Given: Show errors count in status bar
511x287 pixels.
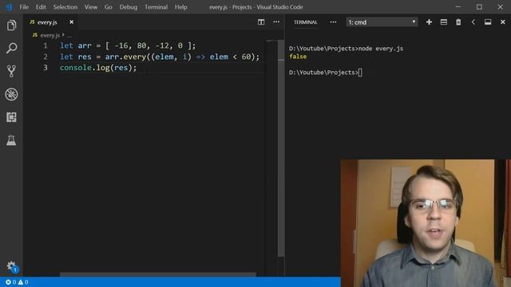Looking at the screenshot, I should pyautogui.click(x=10, y=282).
